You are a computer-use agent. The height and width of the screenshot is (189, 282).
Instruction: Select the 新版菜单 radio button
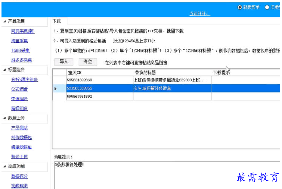(240, 7)
